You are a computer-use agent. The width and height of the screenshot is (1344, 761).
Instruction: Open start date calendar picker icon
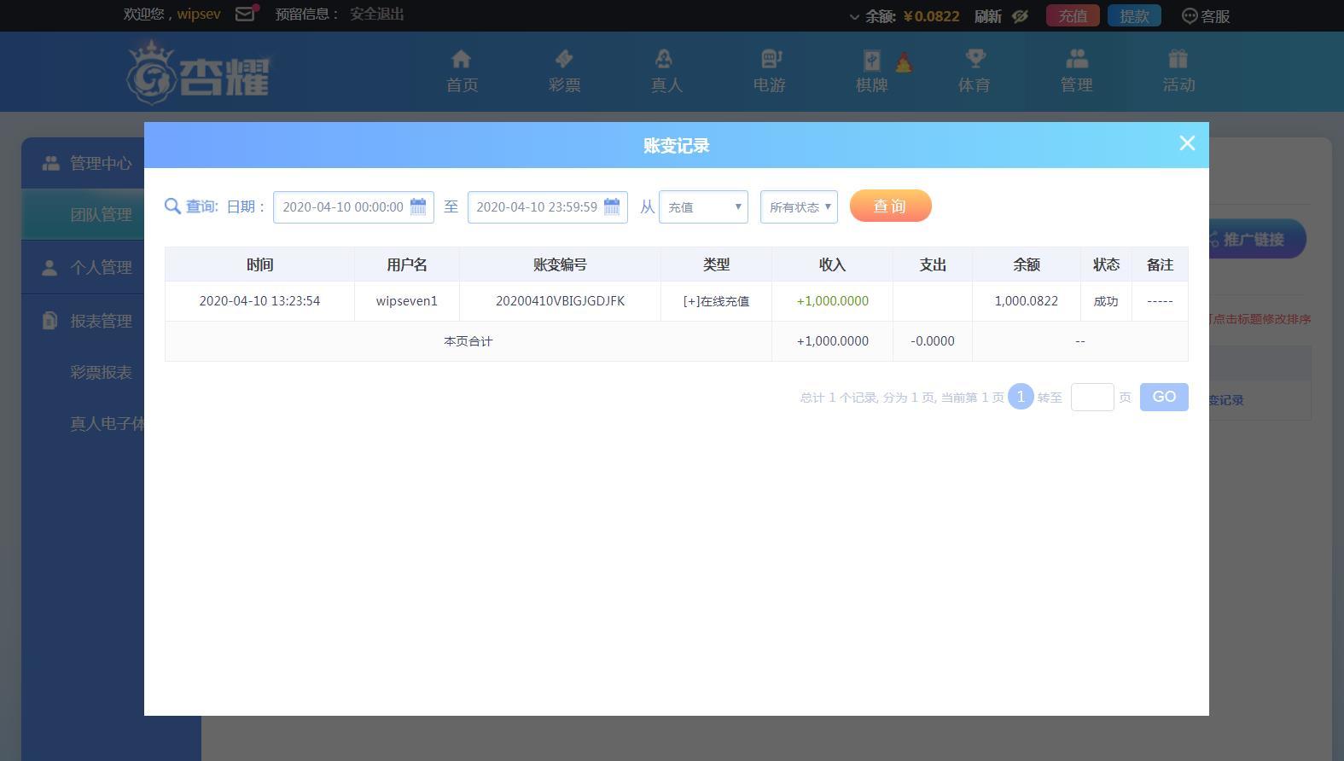[x=418, y=206]
